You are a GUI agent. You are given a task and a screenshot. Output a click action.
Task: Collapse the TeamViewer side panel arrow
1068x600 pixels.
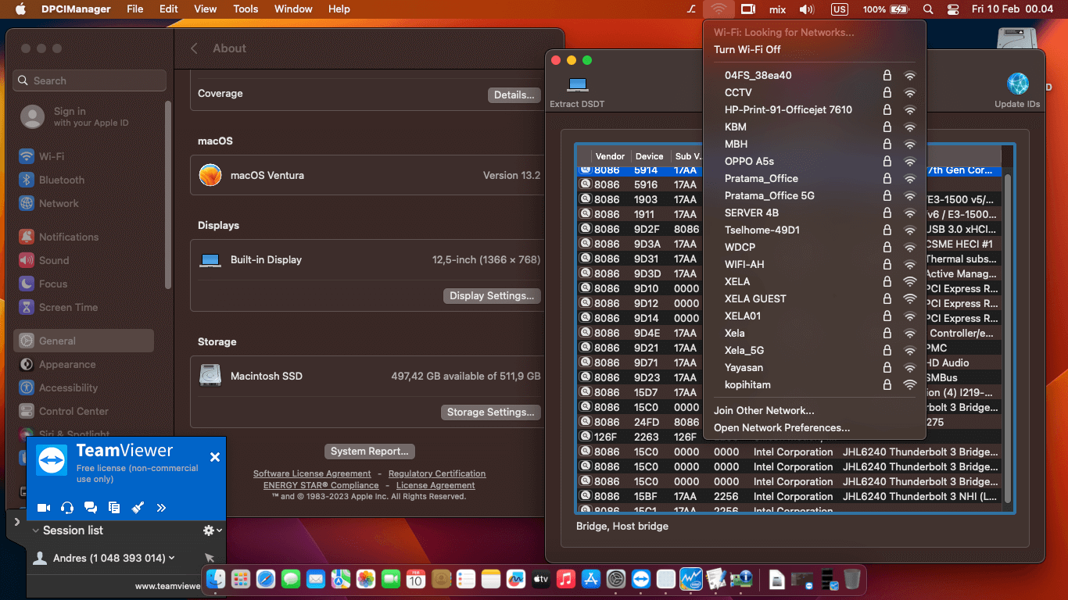coord(16,521)
